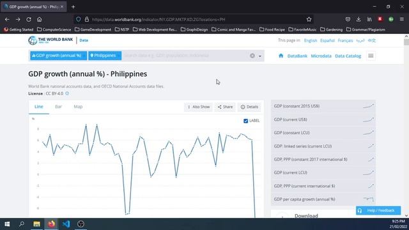Viewport: 409px width, 230px height.
Task: Open File Explorer from the taskbar
Action: coord(36,224)
